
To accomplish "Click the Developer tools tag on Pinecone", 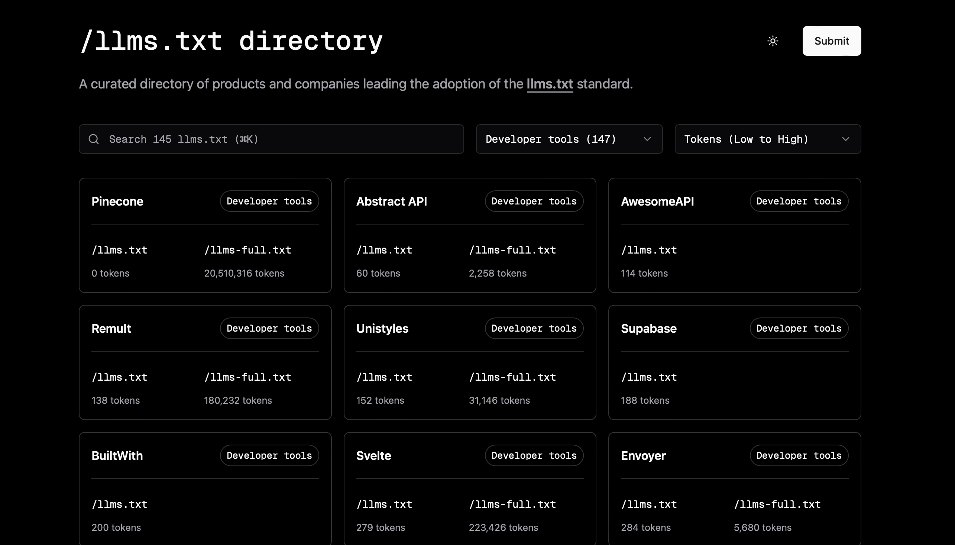I will click(269, 201).
